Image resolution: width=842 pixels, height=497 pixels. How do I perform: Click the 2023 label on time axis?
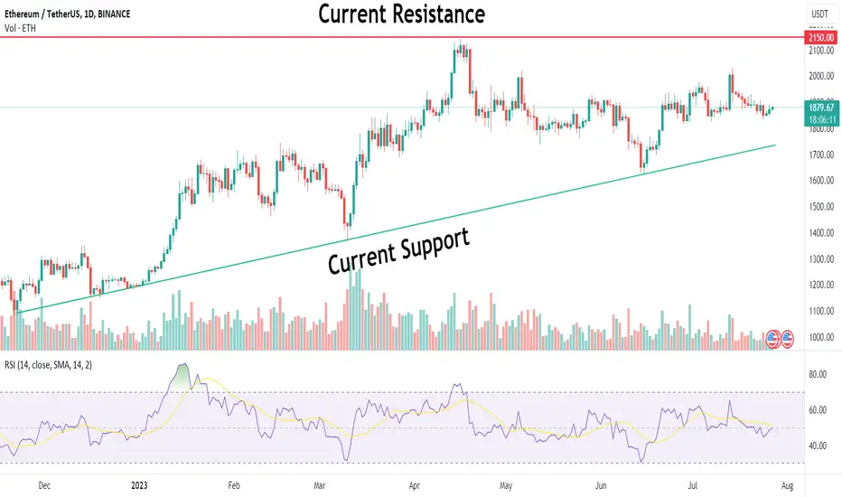pyautogui.click(x=139, y=486)
